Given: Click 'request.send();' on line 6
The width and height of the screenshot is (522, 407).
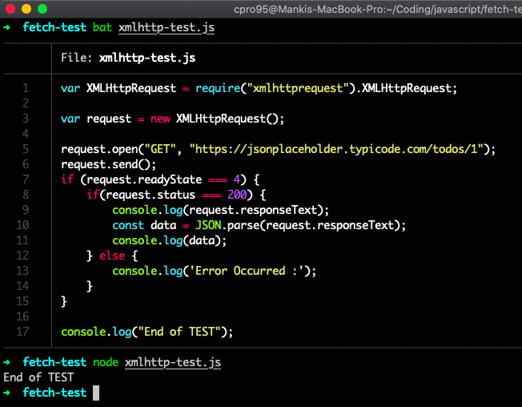Looking at the screenshot, I should [109, 164].
